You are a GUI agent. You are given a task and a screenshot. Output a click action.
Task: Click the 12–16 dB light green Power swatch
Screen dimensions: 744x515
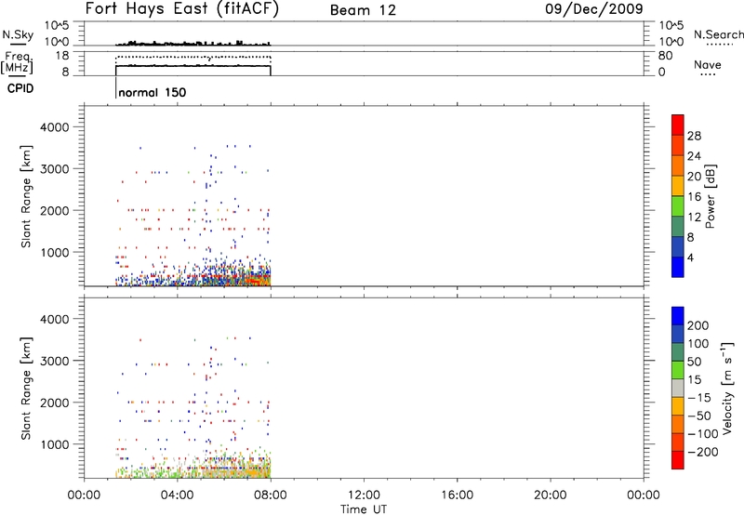(x=678, y=205)
